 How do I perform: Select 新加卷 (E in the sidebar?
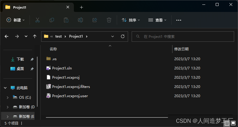point(27,117)
